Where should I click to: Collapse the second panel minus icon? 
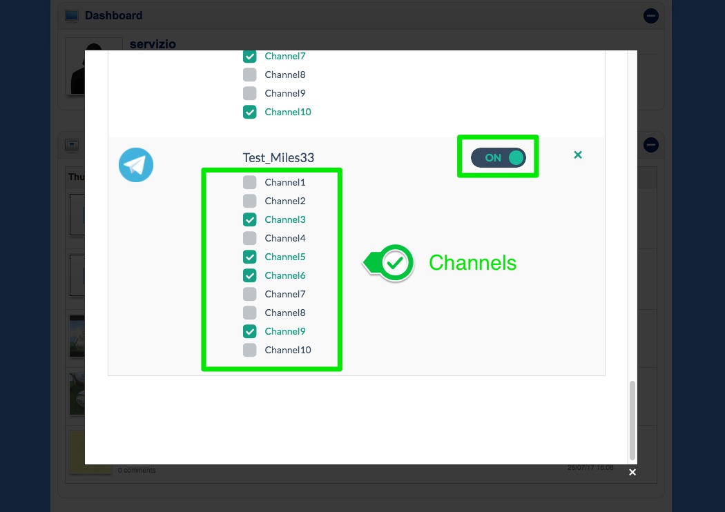pos(650,145)
